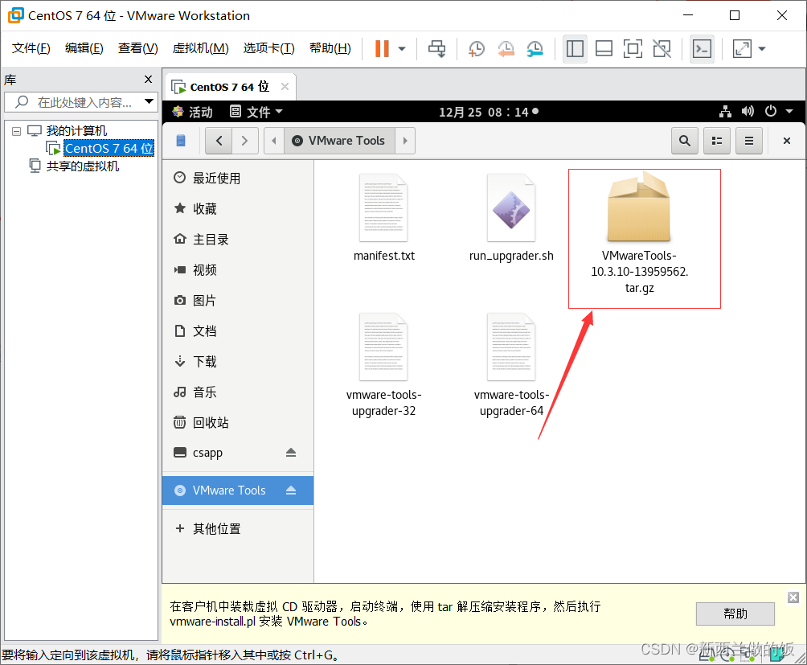The image size is (807, 665).
Task: Go to 主目录 home folder
Action: point(238,240)
